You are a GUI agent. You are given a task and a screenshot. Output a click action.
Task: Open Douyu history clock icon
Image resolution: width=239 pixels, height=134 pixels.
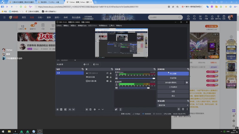(188, 17)
